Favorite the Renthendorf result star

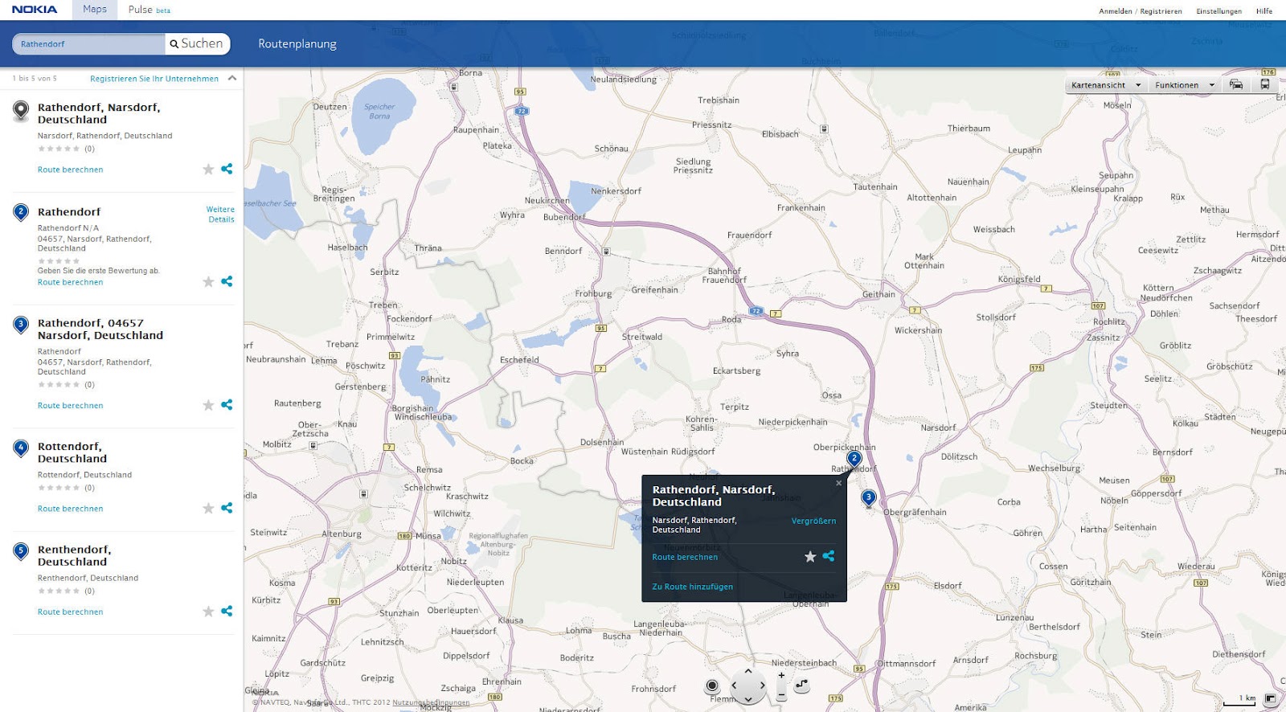click(x=208, y=612)
